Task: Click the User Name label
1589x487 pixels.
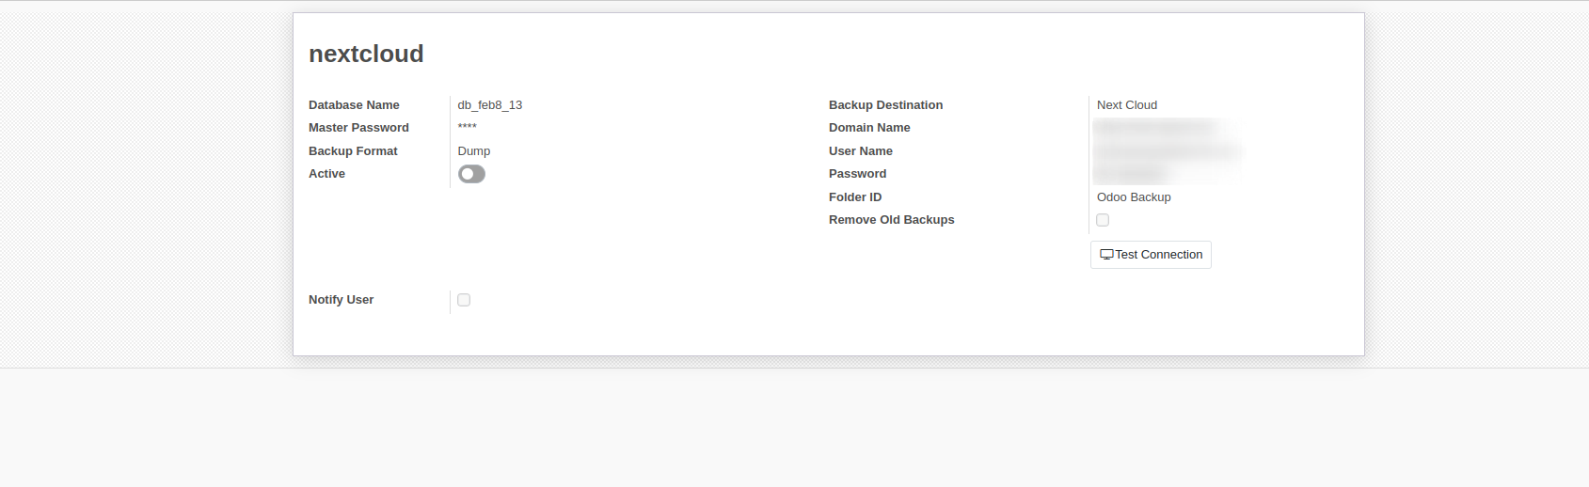Action: tap(861, 151)
